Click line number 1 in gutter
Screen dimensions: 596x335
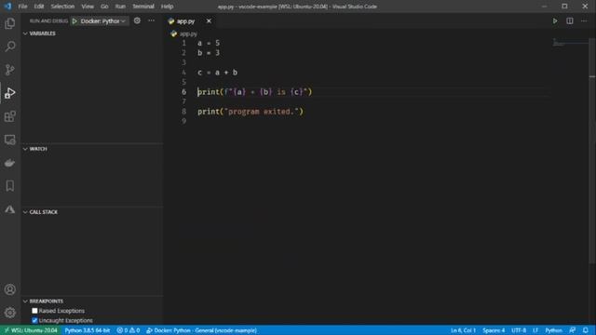(x=184, y=43)
